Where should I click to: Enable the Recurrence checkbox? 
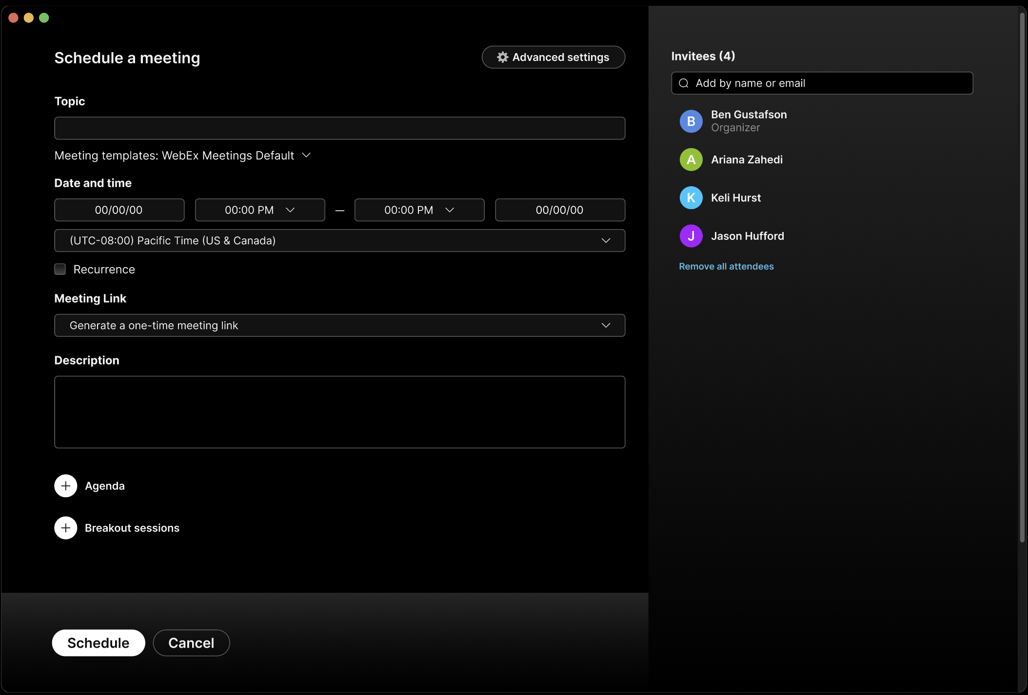coord(60,270)
